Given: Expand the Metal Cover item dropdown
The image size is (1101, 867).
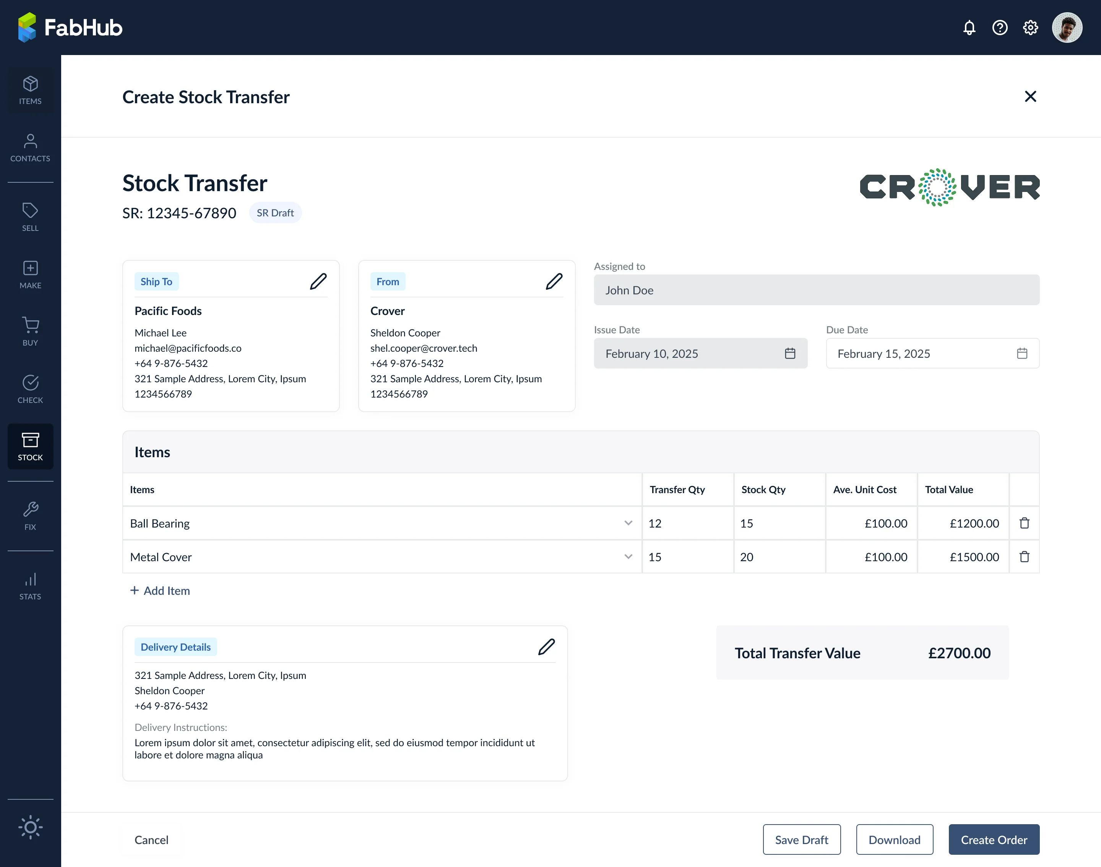Looking at the screenshot, I should pyautogui.click(x=628, y=557).
